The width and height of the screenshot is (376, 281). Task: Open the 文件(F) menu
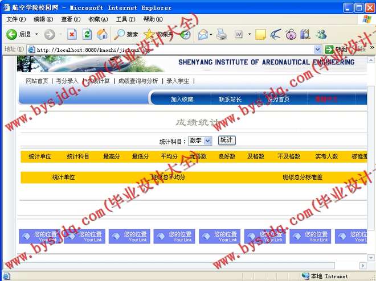pos(16,19)
